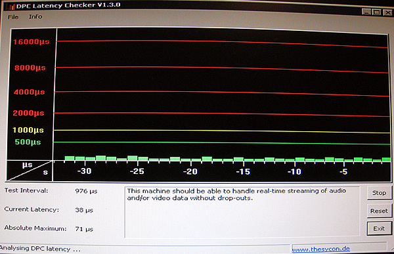This screenshot has height=254, width=394.
Task: Click the -5 seconds axis marker
Action: pyautogui.click(x=343, y=171)
